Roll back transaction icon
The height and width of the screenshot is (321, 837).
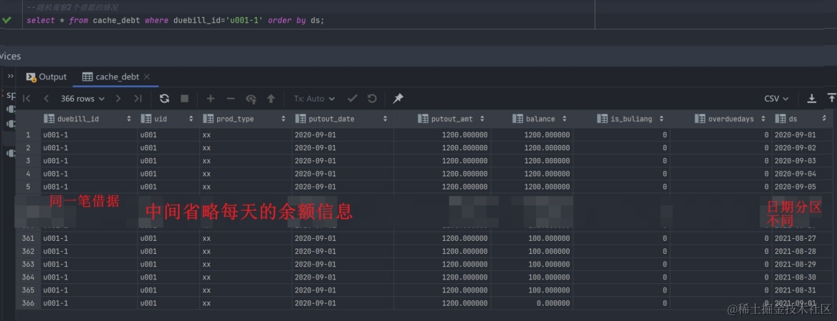pyautogui.click(x=372, y=99)
